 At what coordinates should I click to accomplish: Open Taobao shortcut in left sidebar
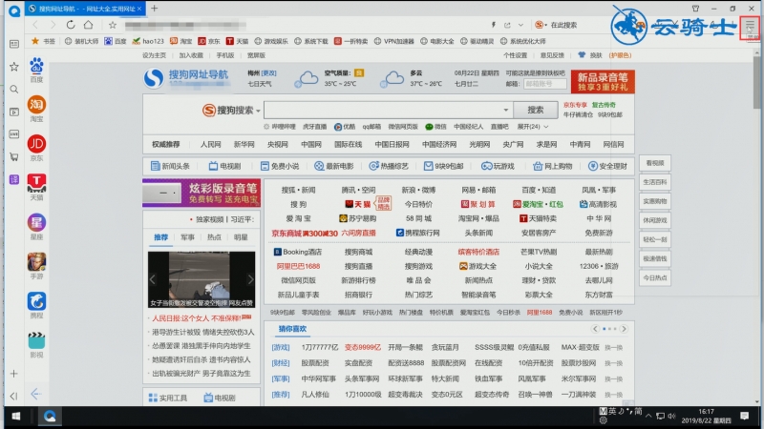(x=36, y=109)
